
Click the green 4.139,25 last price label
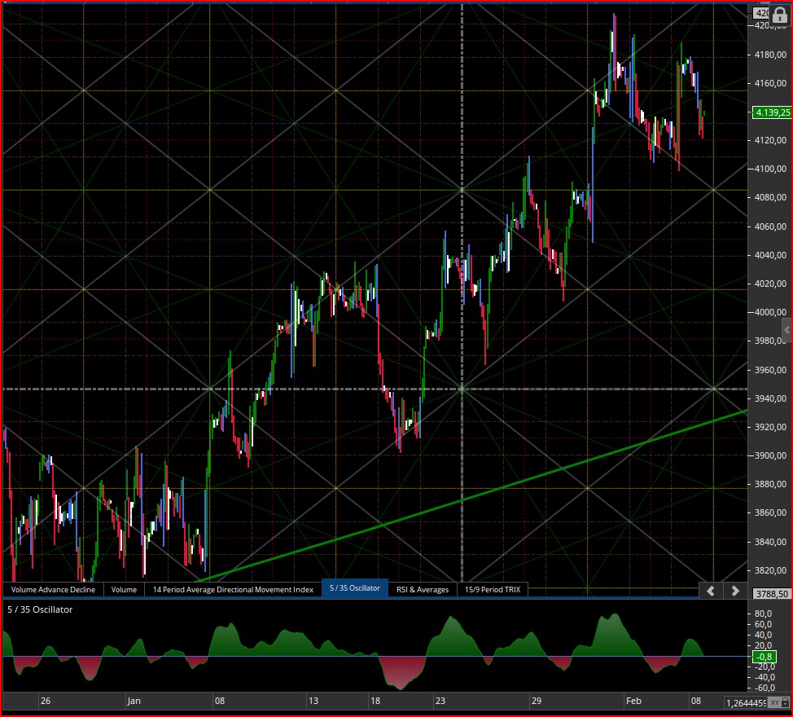tap(772, 112)
